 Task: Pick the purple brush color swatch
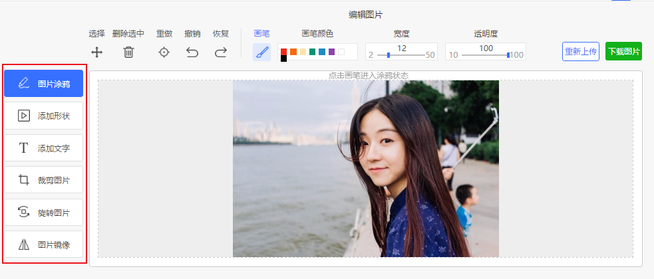click(331, 52)
